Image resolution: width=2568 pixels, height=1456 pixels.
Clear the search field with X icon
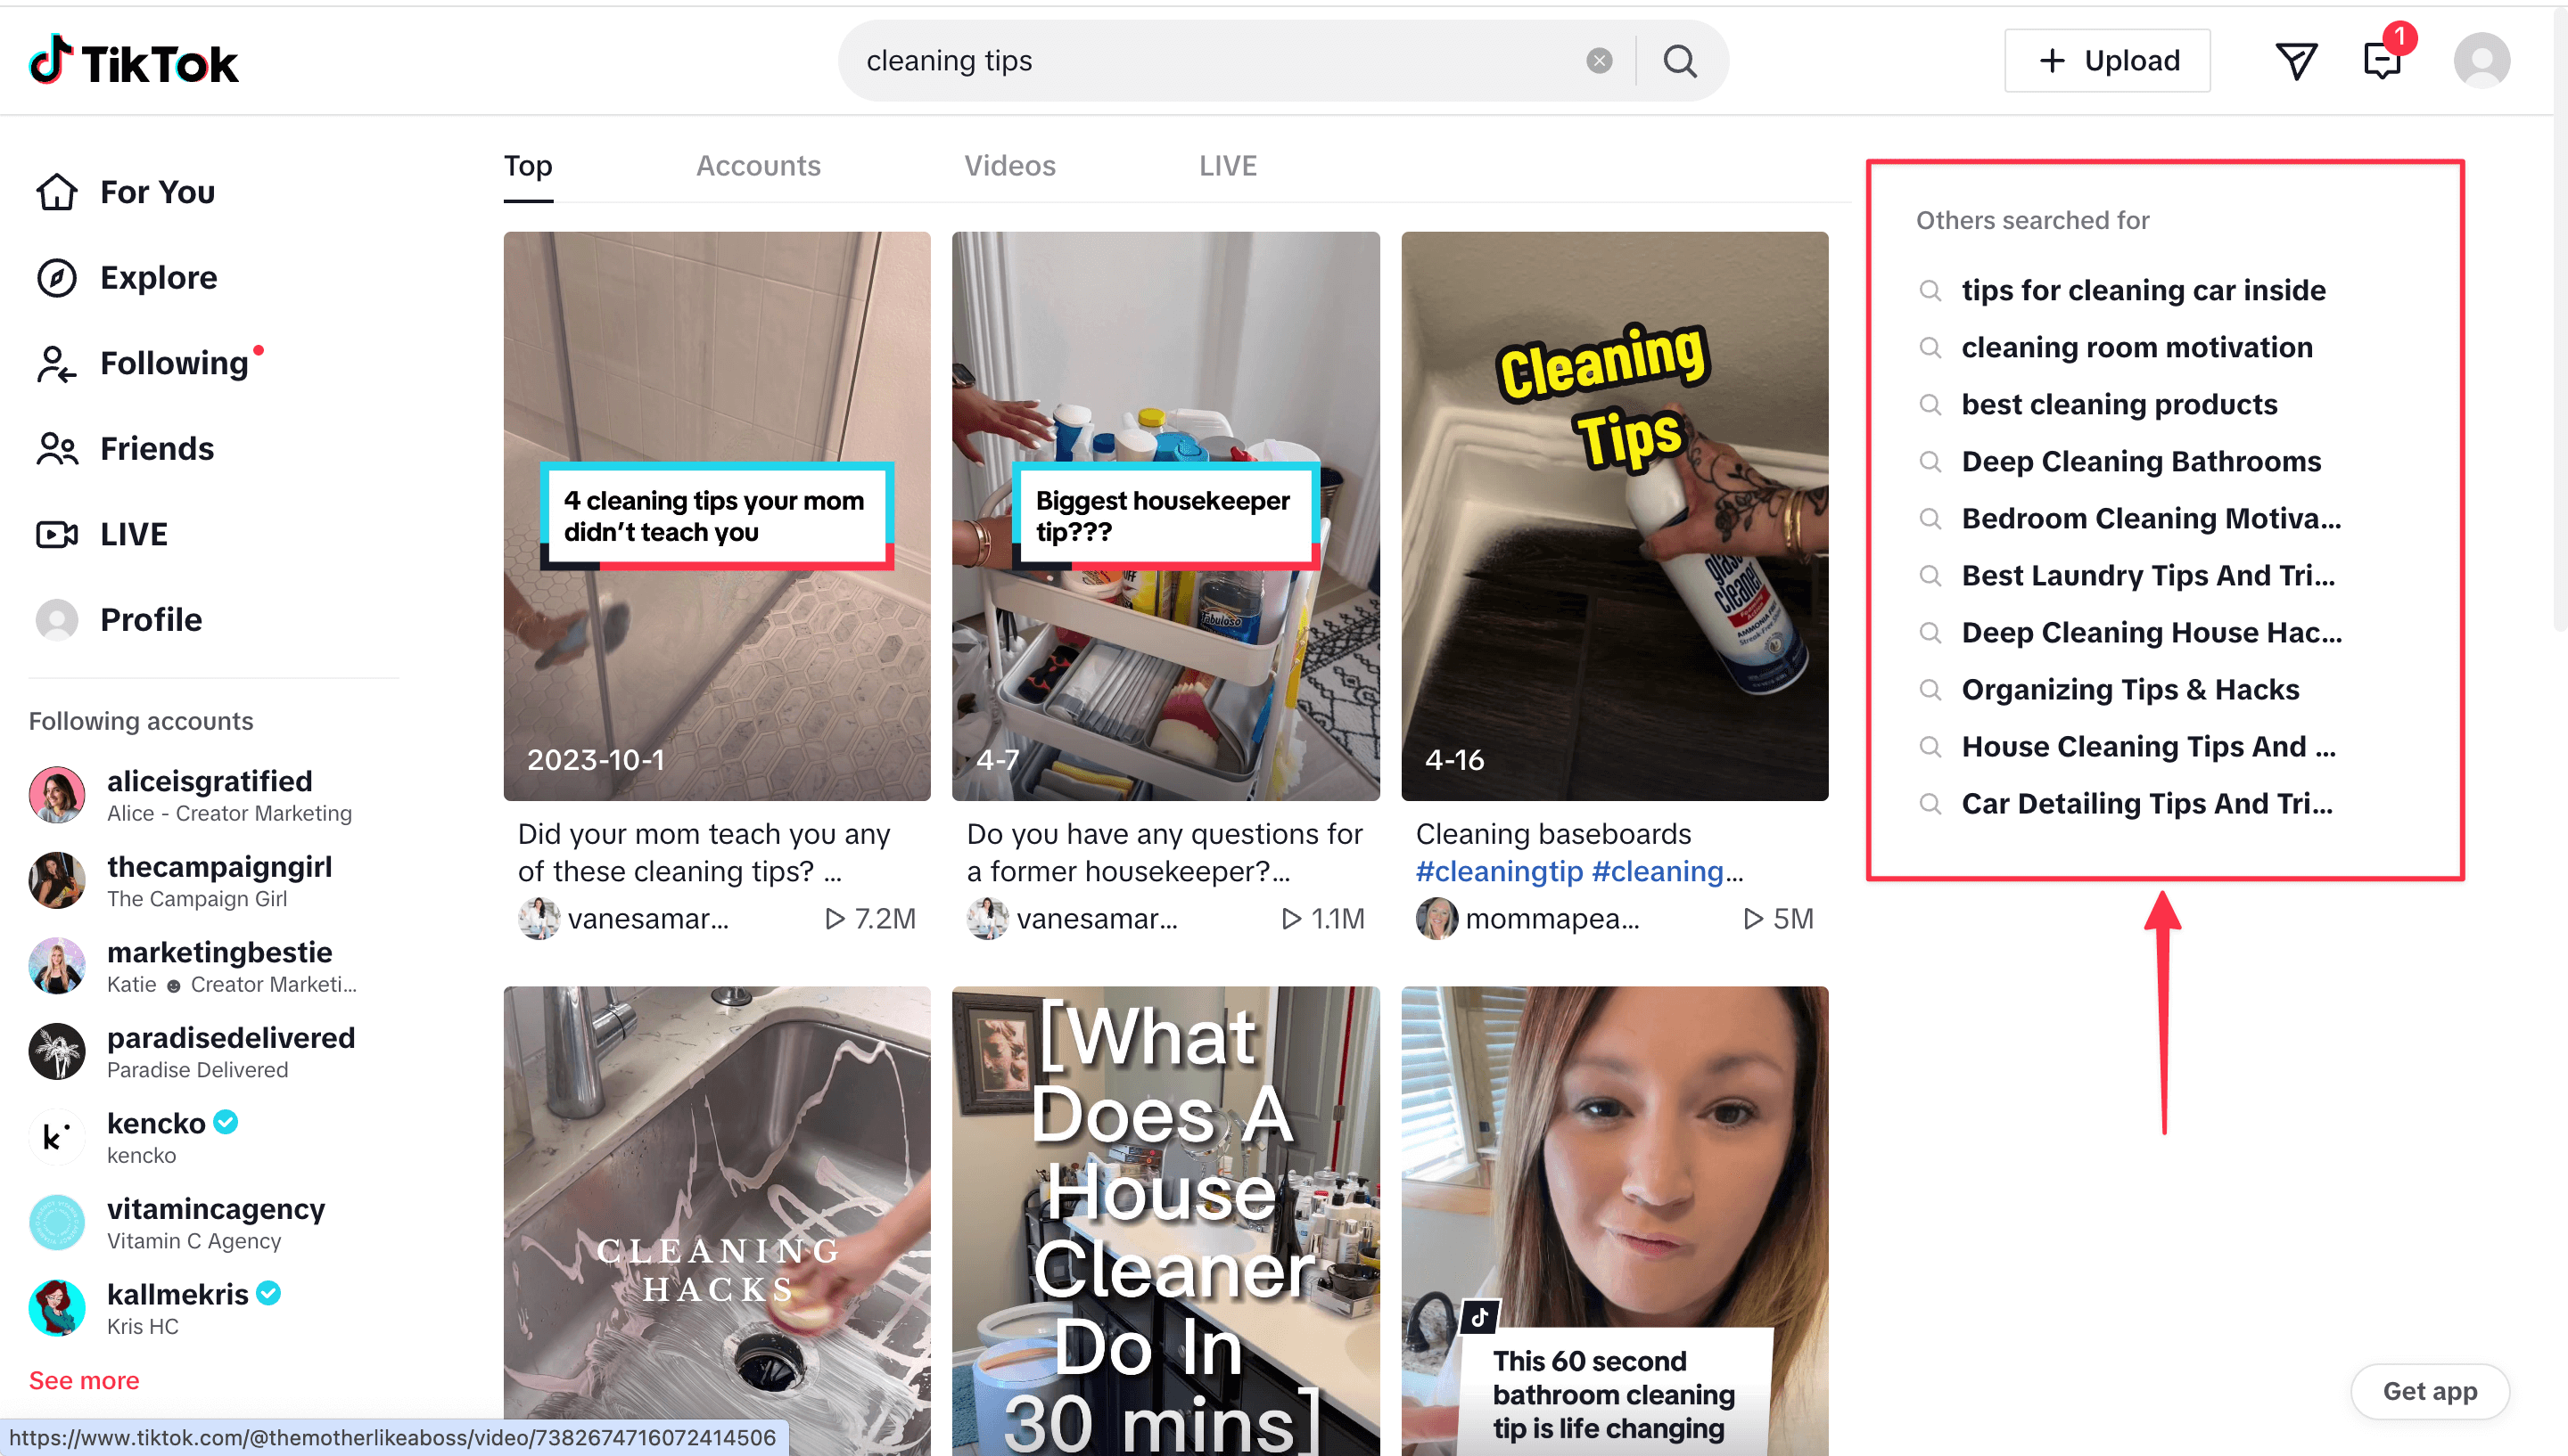tap(1599, 61)
